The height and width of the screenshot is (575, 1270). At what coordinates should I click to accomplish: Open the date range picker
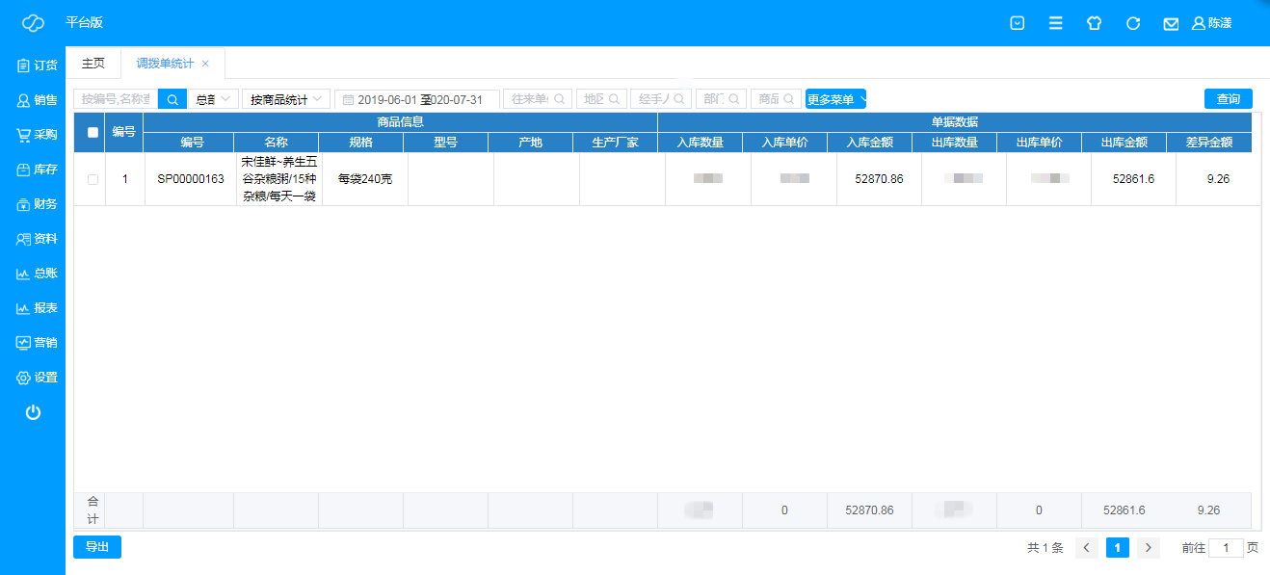coord(417,99)
